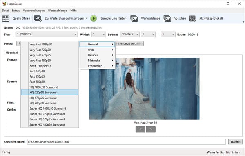245x156 pixels.
Task: Open the Warteschlange menu in menu bar
Action: point(57,11)
